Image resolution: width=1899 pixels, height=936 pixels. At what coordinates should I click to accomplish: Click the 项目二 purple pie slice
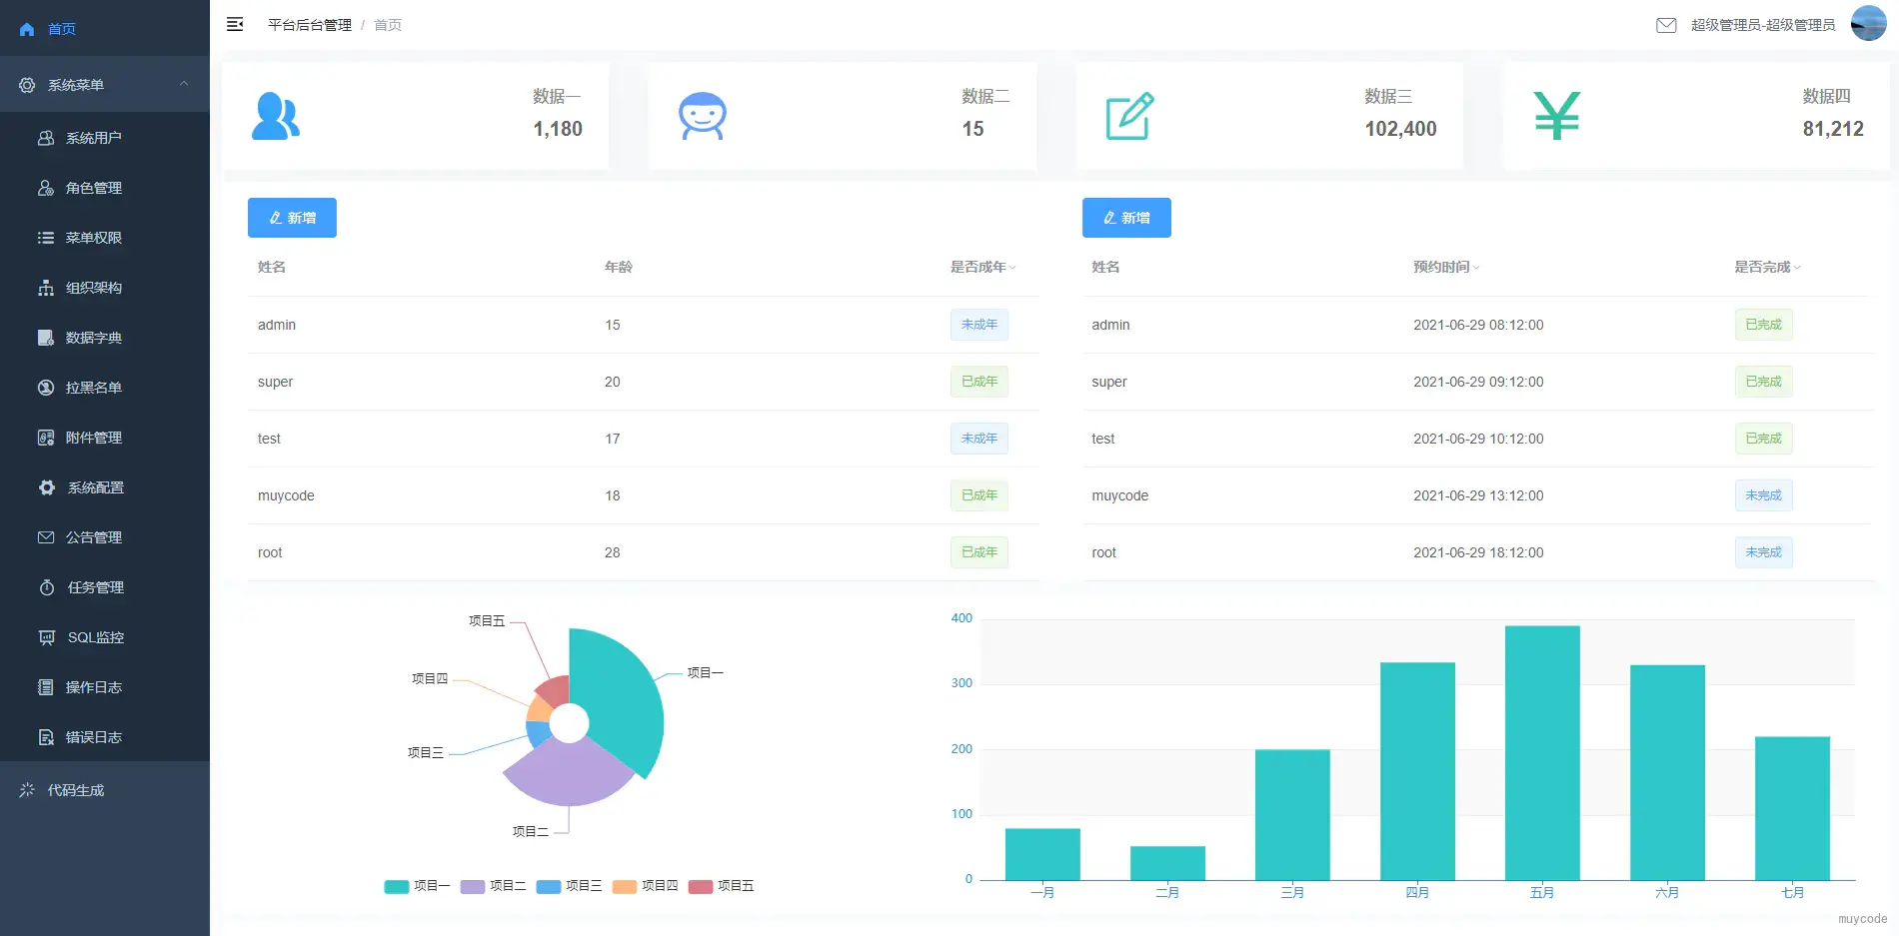pyautogui.click(x=568, y=777)
